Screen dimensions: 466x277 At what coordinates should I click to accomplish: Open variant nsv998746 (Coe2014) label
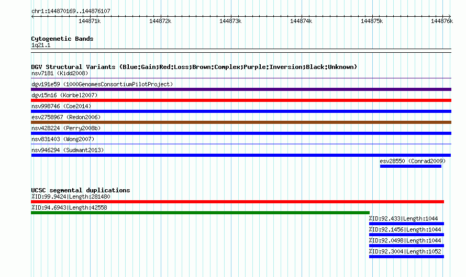coord(61,106)
